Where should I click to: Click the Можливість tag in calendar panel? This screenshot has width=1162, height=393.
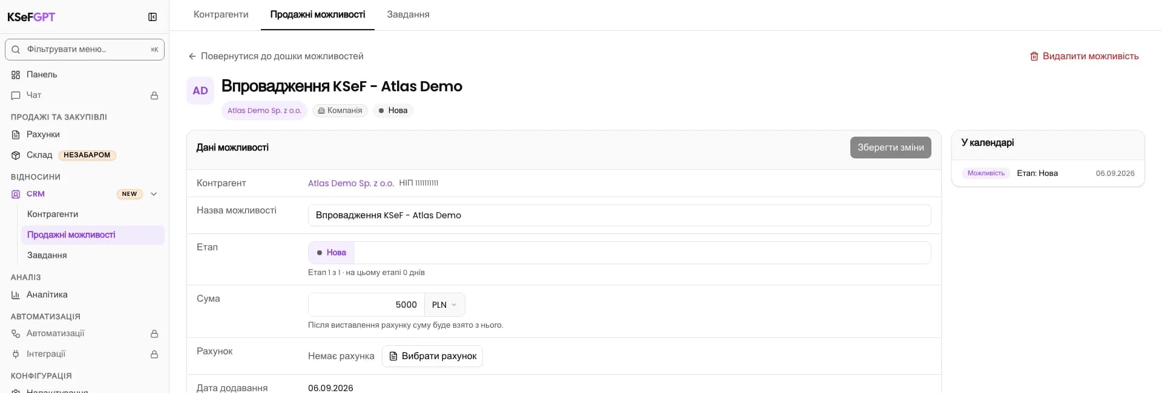pos(986,174)
